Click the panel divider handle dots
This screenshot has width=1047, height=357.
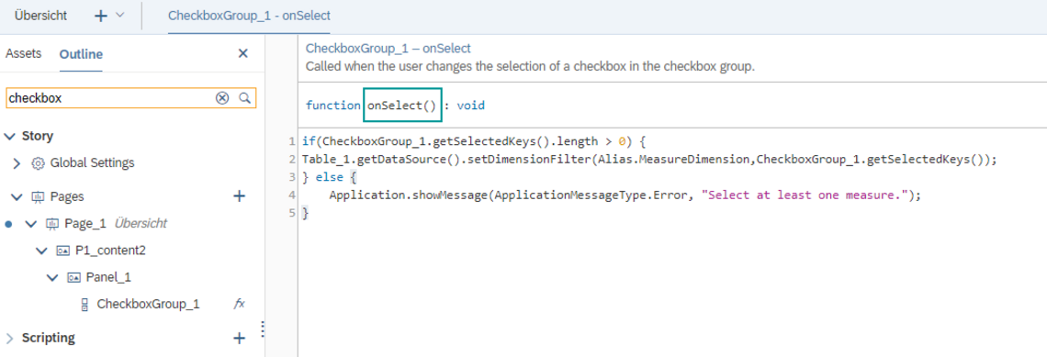pyautogui.click(x=263, y=329)
